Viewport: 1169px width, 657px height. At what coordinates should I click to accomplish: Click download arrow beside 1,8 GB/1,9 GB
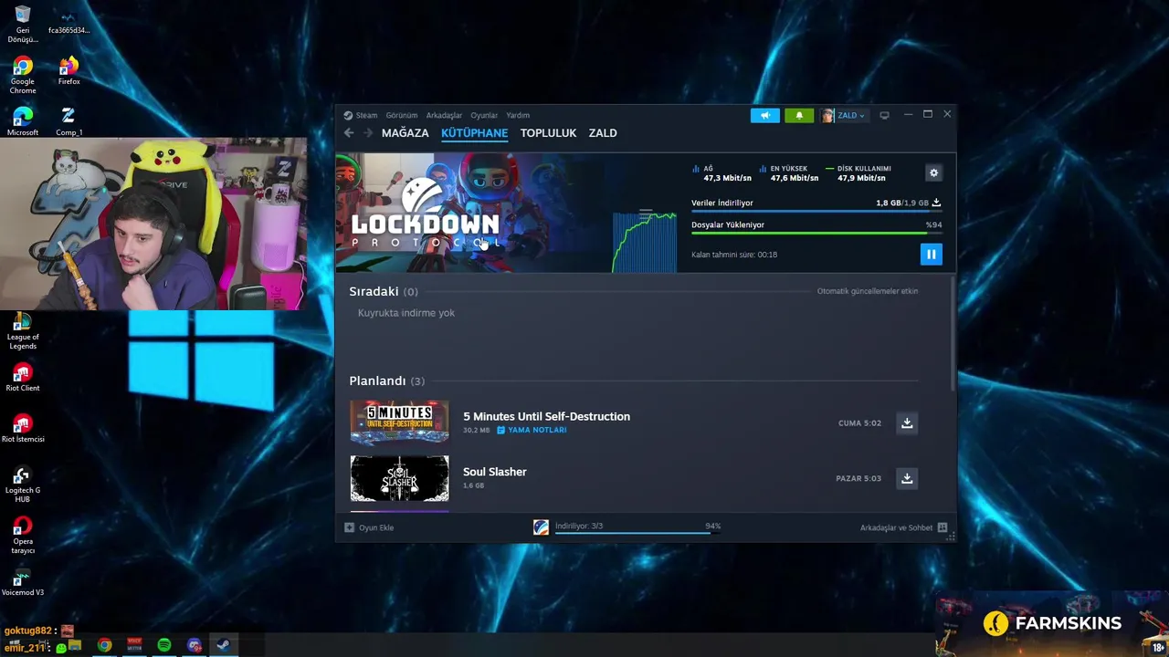pyautogui.click(x=936, y=203)
